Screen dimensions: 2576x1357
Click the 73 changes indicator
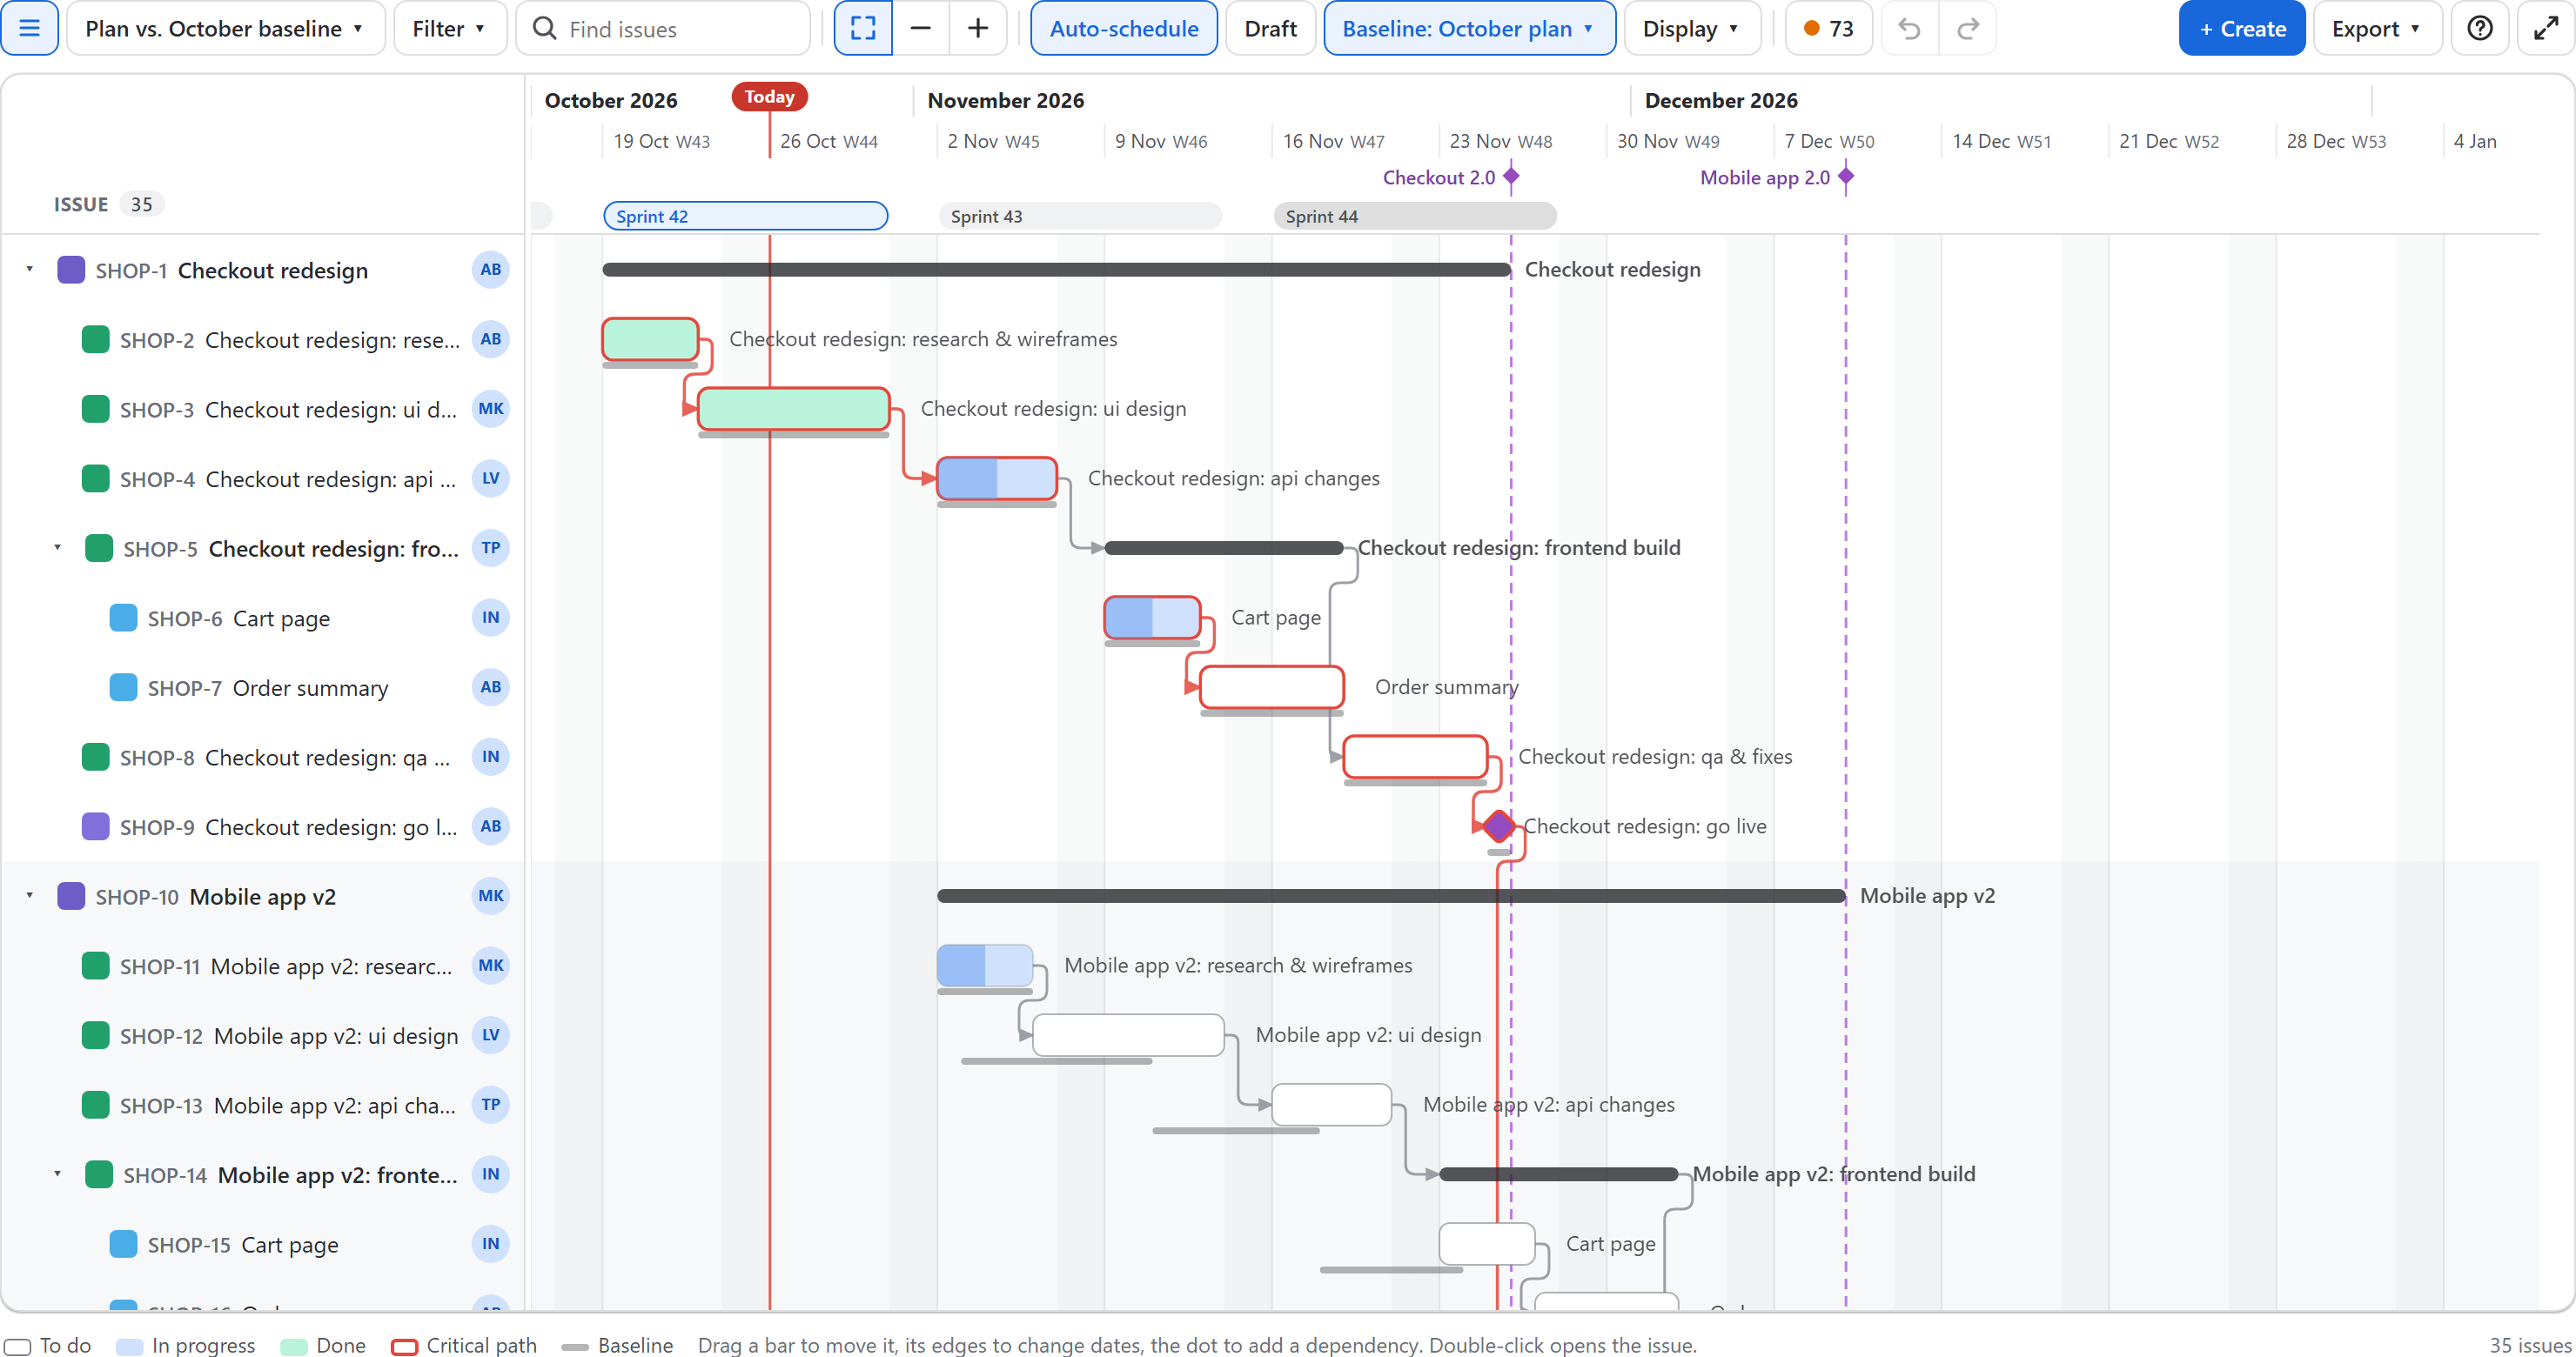tap(1828, 28)
